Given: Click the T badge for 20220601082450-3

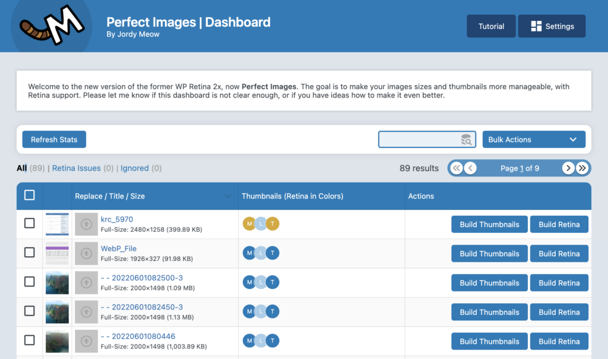Looking at the screenshot, I should [x=273, y=311].
